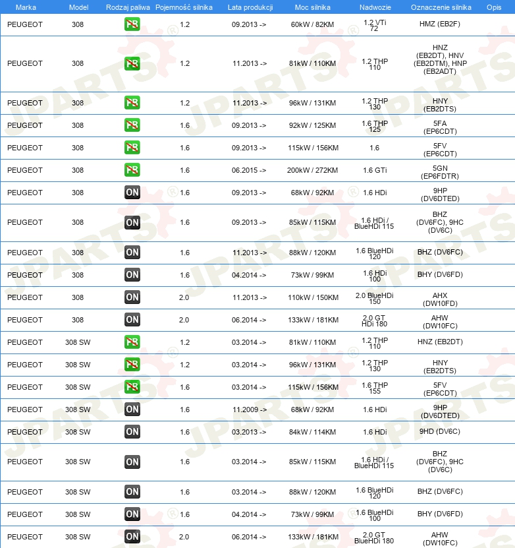This screenshot has height=548, width=515.
Task: Click the body cell 1.6 THP 155
Action: pyautogui.click(x=375, y=388)
